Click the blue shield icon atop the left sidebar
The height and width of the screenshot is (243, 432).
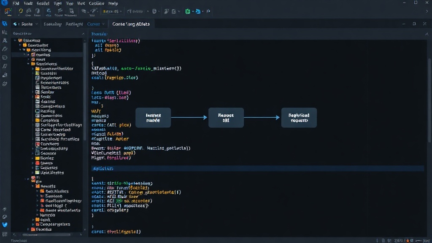5,24
